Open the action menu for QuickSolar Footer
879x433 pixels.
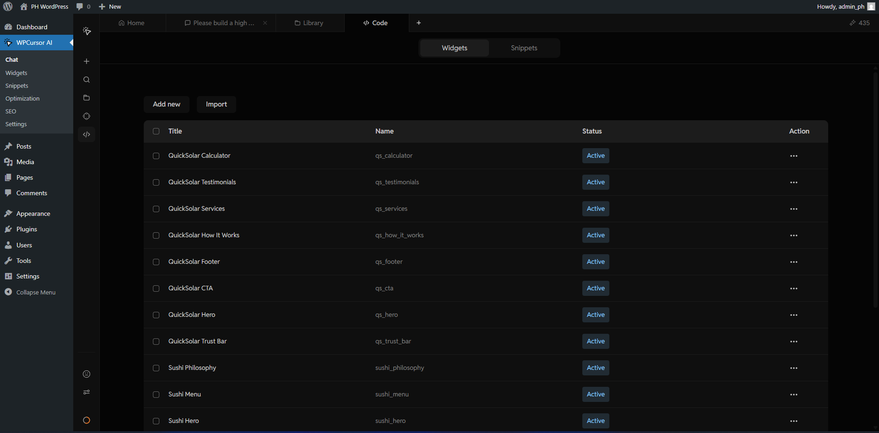click(794, 262)
